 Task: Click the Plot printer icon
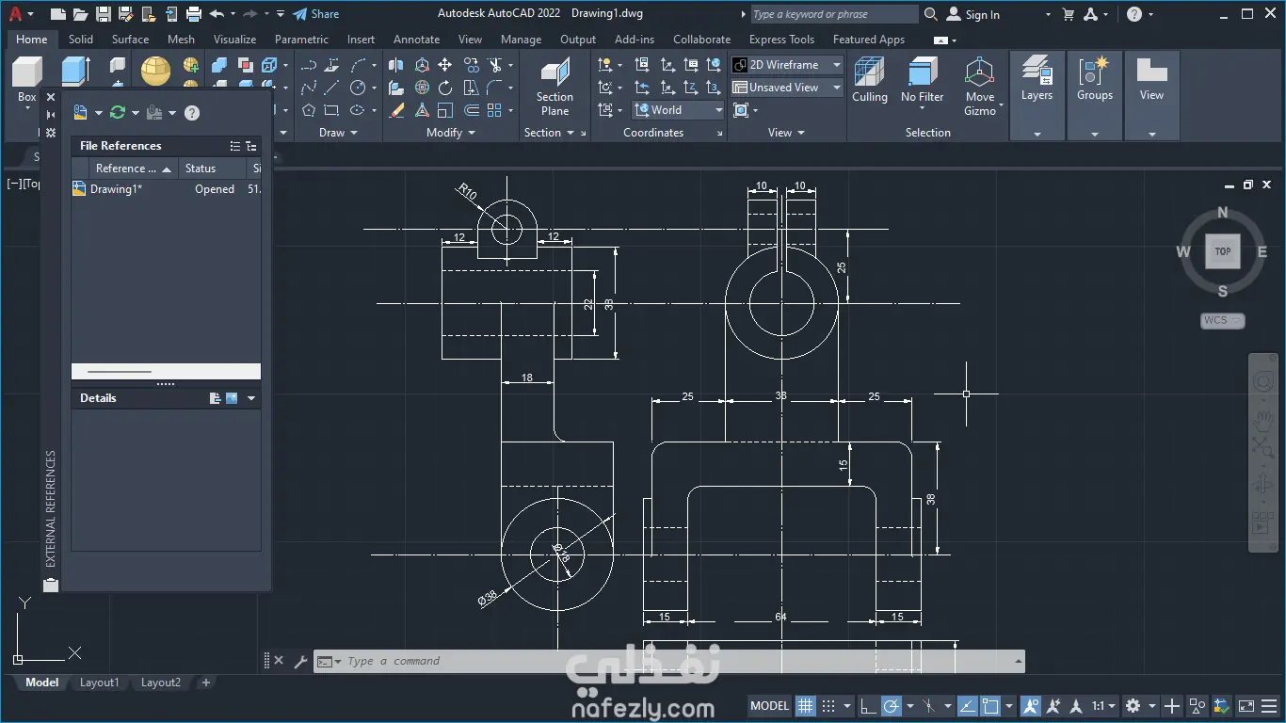(x=194, y=14)
